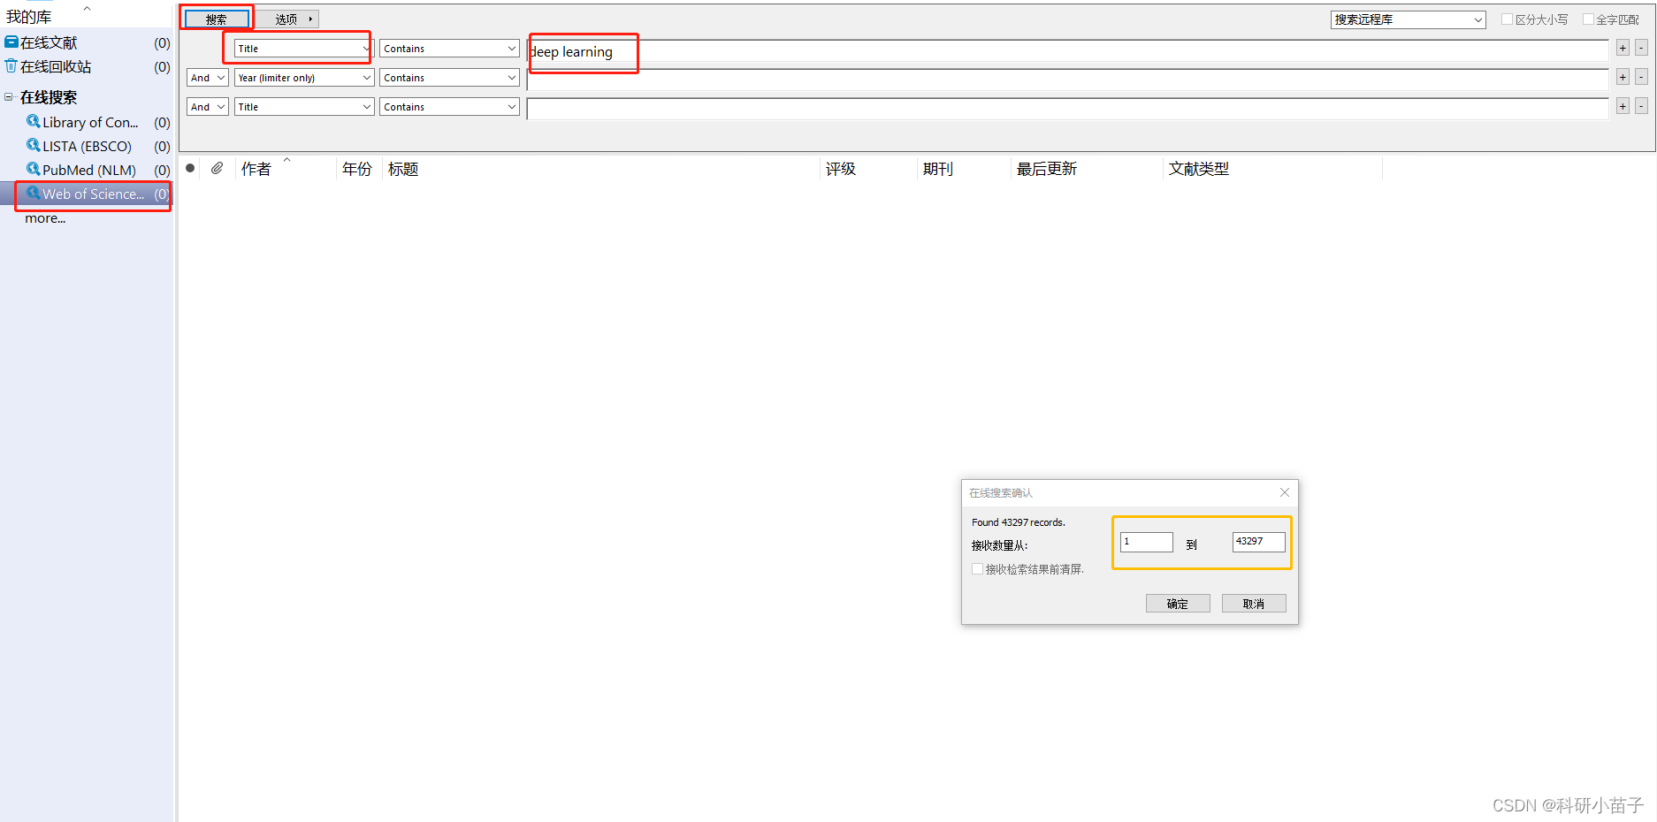
Task: Click the search box containing deep learning
Action: coord(1066,51)
